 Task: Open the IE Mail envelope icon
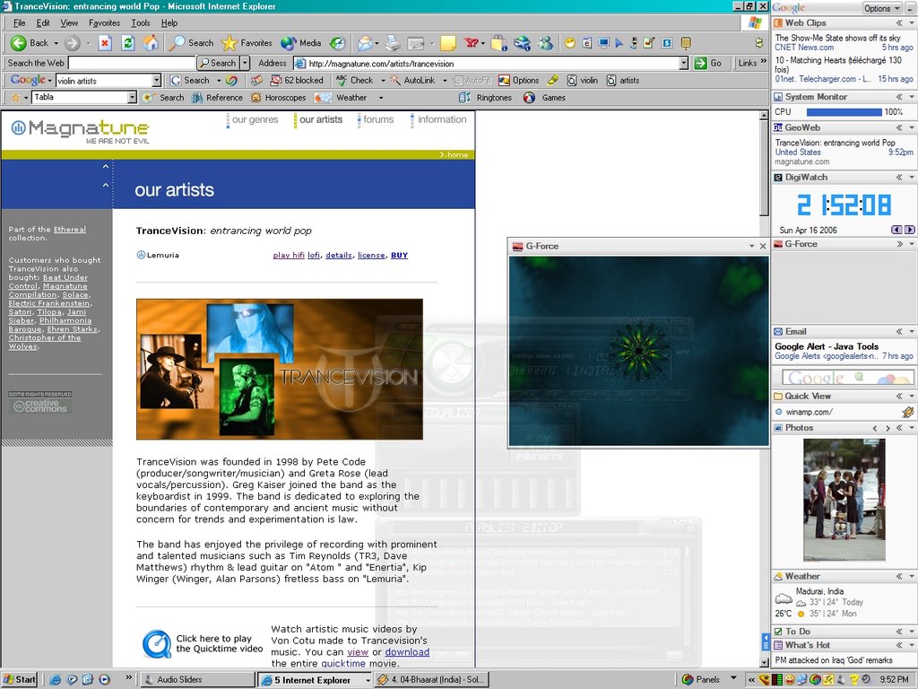[x=365, y=43]
